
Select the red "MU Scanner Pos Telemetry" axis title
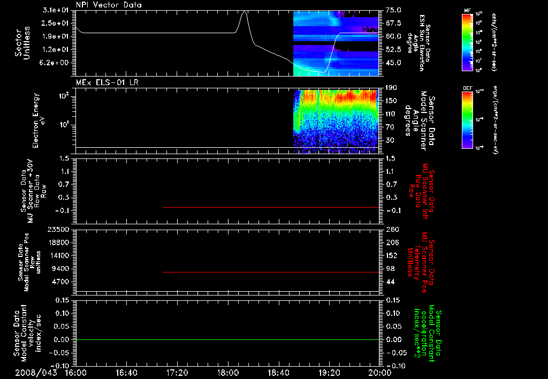(421, 262)
